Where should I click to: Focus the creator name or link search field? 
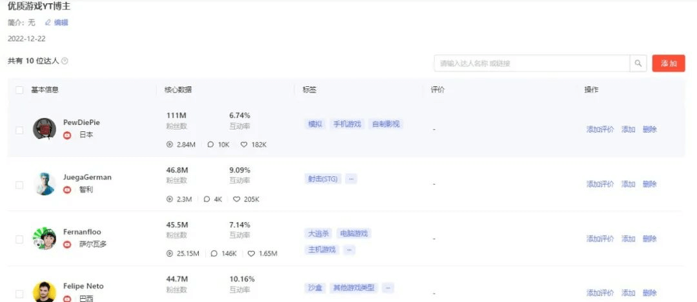[x=532, y=63]
